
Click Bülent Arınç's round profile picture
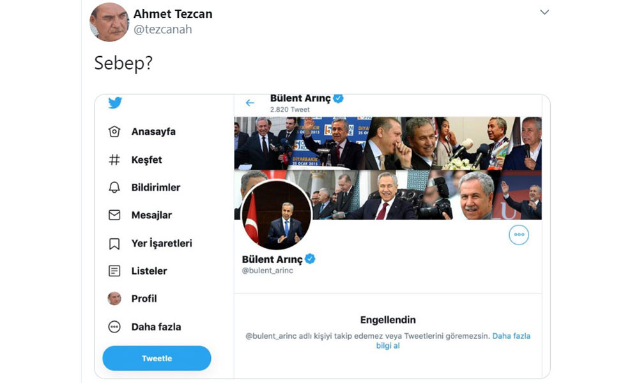click(x=276, y=214)
